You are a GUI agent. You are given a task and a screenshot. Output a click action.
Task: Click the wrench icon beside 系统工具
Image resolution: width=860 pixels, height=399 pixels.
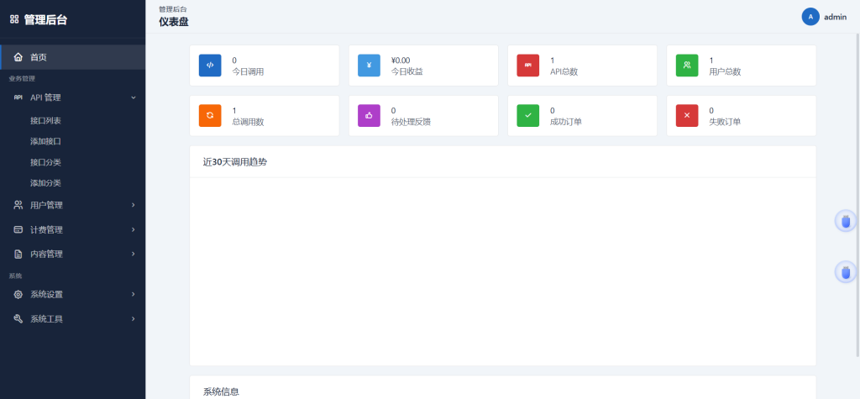[x=18, y=319]
